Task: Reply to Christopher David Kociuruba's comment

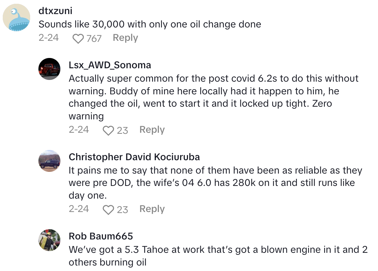Action: (x=152, y=209)
